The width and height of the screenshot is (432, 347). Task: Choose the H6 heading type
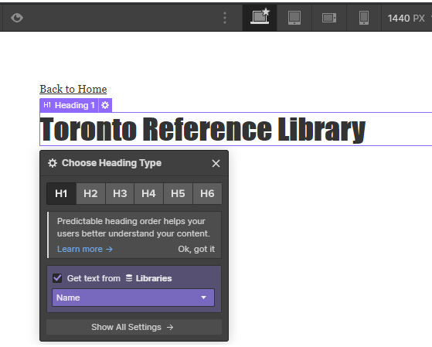click(207, 193)
